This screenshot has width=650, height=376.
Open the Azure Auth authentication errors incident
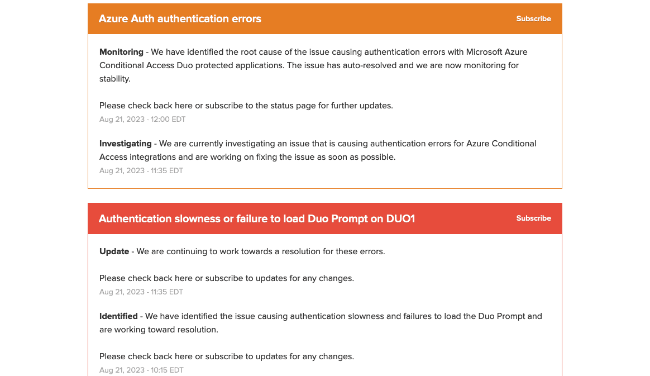coord(180,19)
